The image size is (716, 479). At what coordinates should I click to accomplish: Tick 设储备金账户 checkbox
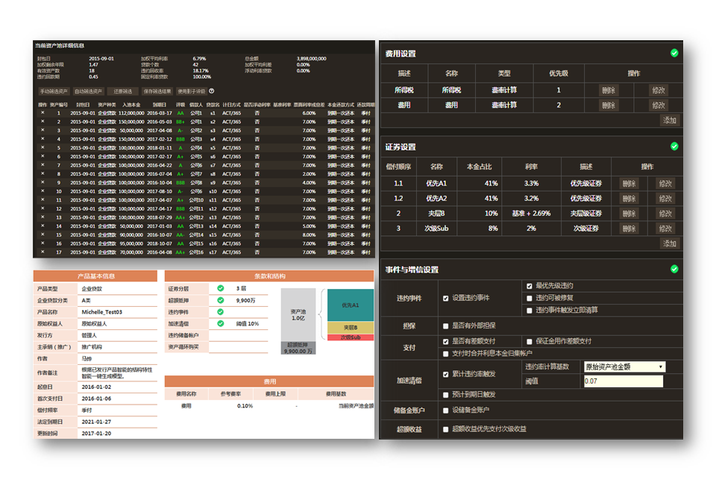click(446, 410)
